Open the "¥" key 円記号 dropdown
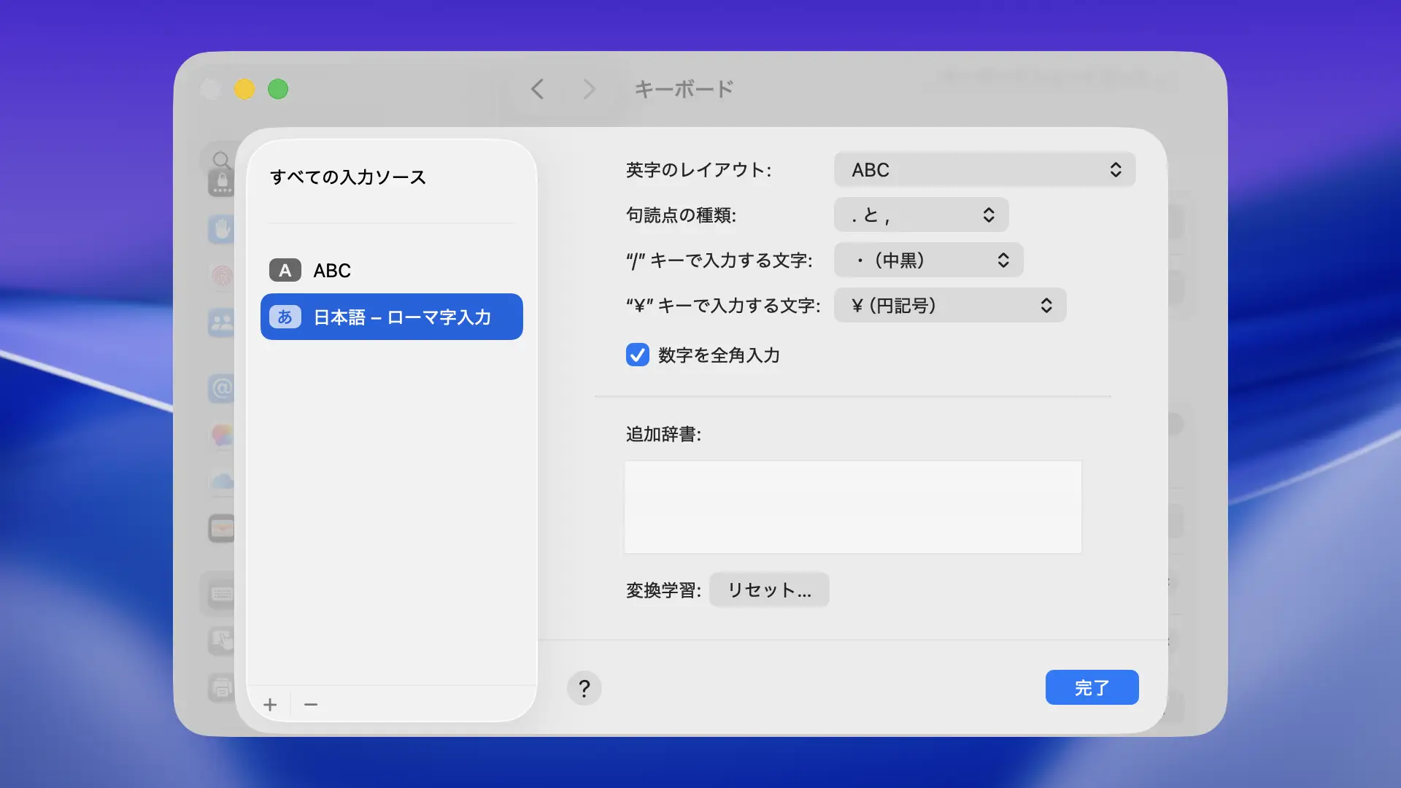1401x788 pixels. [x=949, y=306]
